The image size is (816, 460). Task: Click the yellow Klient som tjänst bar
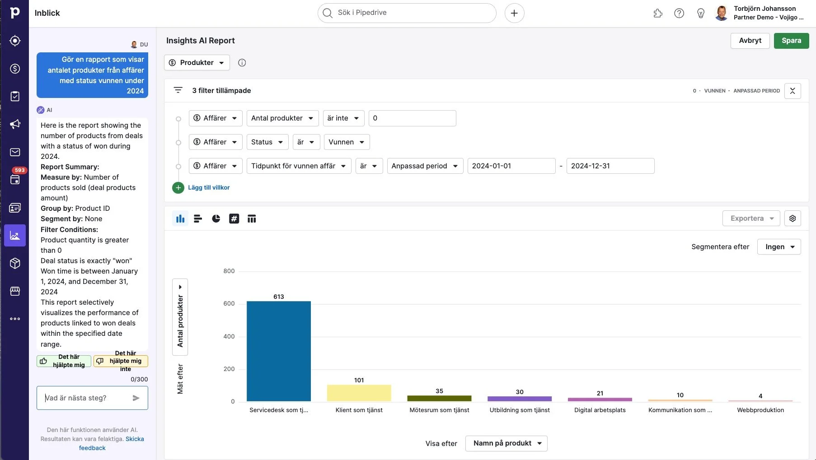point(359,393)
